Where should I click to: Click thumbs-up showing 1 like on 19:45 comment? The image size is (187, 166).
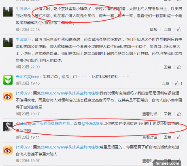pyautogui.click(x=178, y=83)
